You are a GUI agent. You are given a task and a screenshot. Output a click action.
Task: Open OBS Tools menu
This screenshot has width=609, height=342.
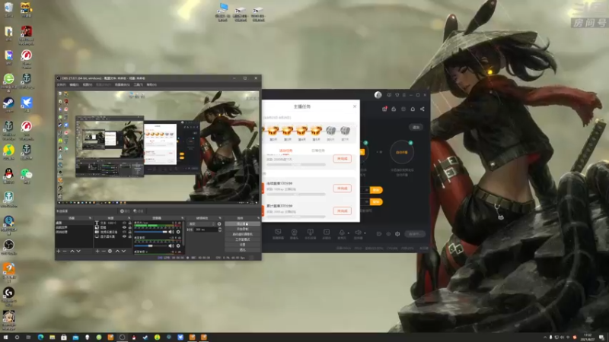tap(139, 84)
